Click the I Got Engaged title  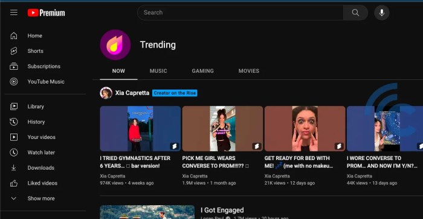(x=222, y=210)
